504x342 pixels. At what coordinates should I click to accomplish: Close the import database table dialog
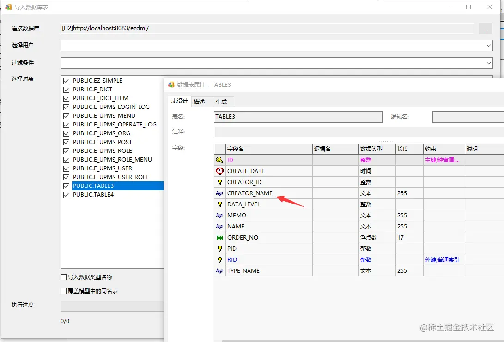pyautogui.click(x=490, y=7)
